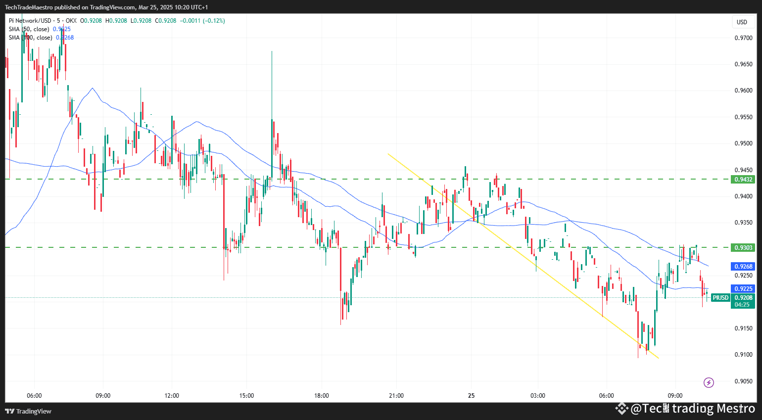Click the close value C0.9208 in legend
Screen dimensions: 762x420
(166, 21)
